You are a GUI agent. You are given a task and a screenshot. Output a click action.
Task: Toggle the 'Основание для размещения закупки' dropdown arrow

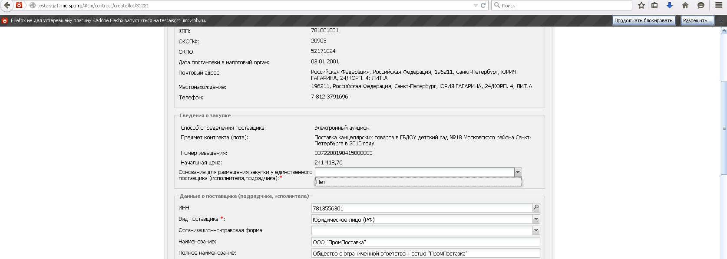518,172
